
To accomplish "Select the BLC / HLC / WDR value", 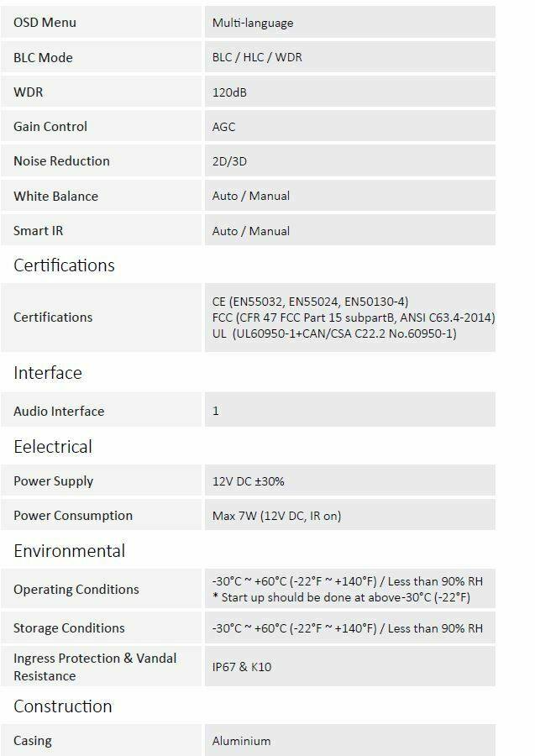I will 257,57.
